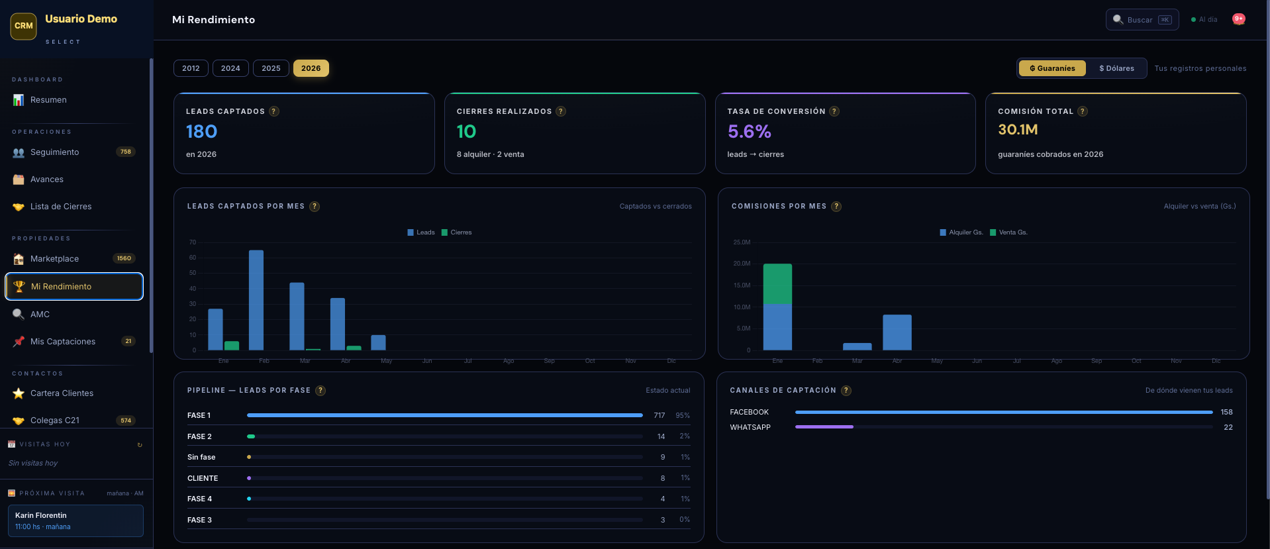The width and height of the screenshot is (1270, 549).
Task: Click the CLIENTE pipeline row label
Action: tap(203, 478)
